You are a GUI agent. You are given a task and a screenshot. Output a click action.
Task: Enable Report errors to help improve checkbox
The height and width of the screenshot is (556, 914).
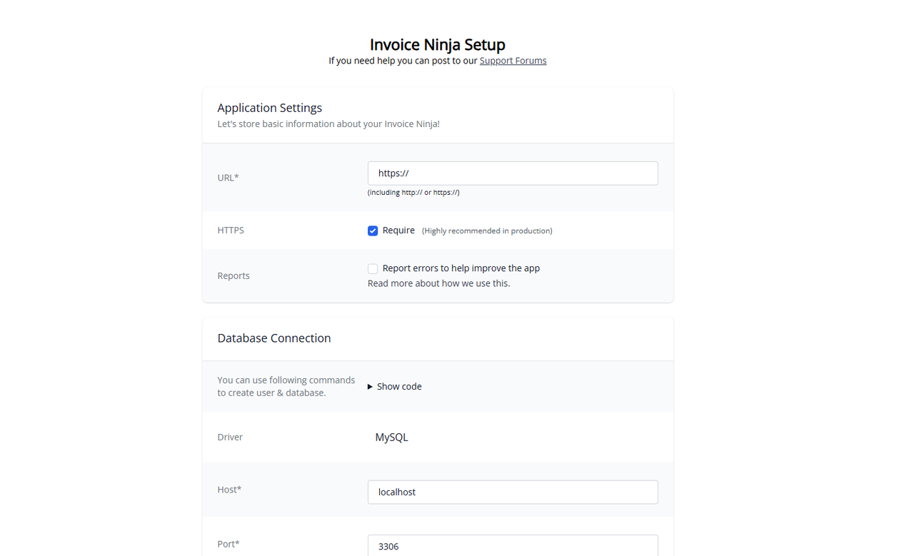click(373, 268)
